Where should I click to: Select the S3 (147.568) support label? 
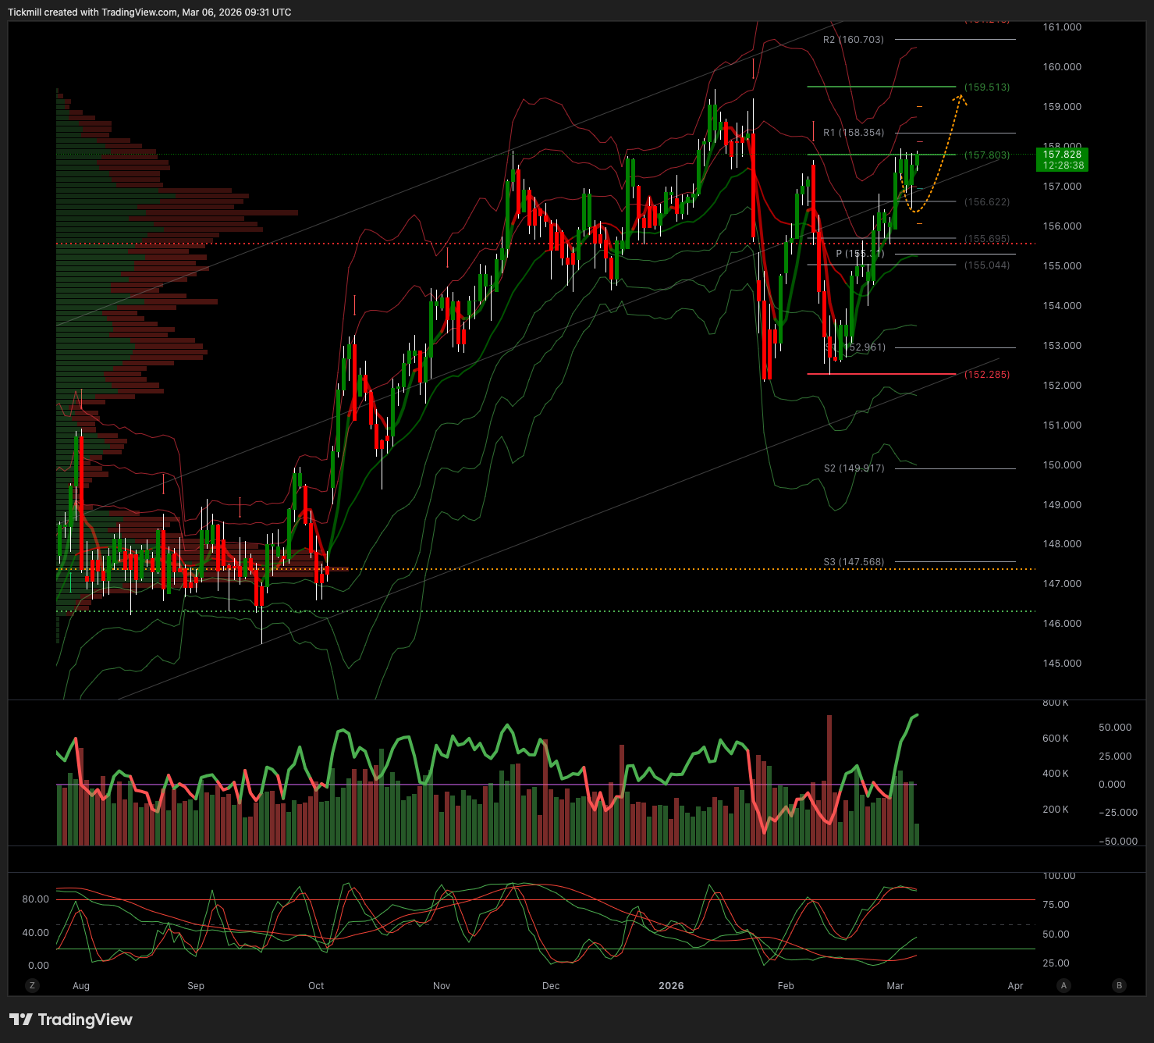tap(854, 562)
